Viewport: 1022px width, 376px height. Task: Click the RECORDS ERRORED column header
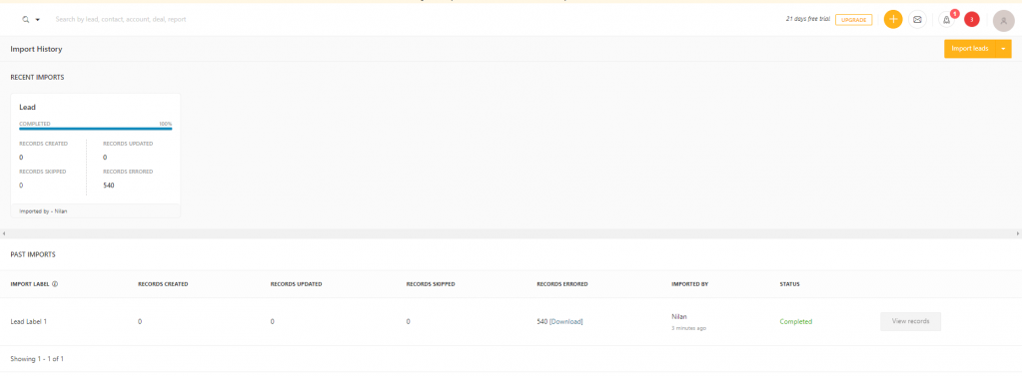coord(562,284)
